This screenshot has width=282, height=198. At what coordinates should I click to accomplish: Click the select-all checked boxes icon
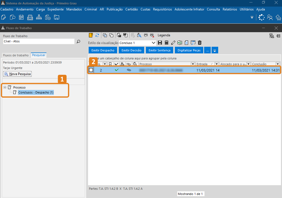pos(105,35)
